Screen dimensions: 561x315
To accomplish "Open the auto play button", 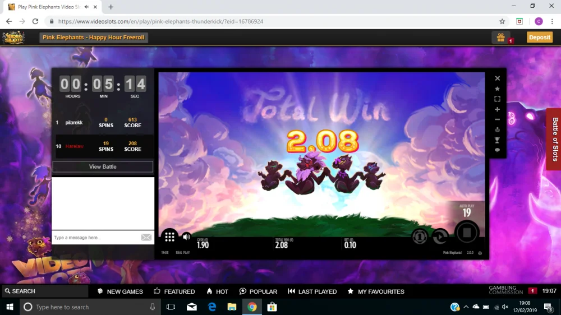I will 440,237.
